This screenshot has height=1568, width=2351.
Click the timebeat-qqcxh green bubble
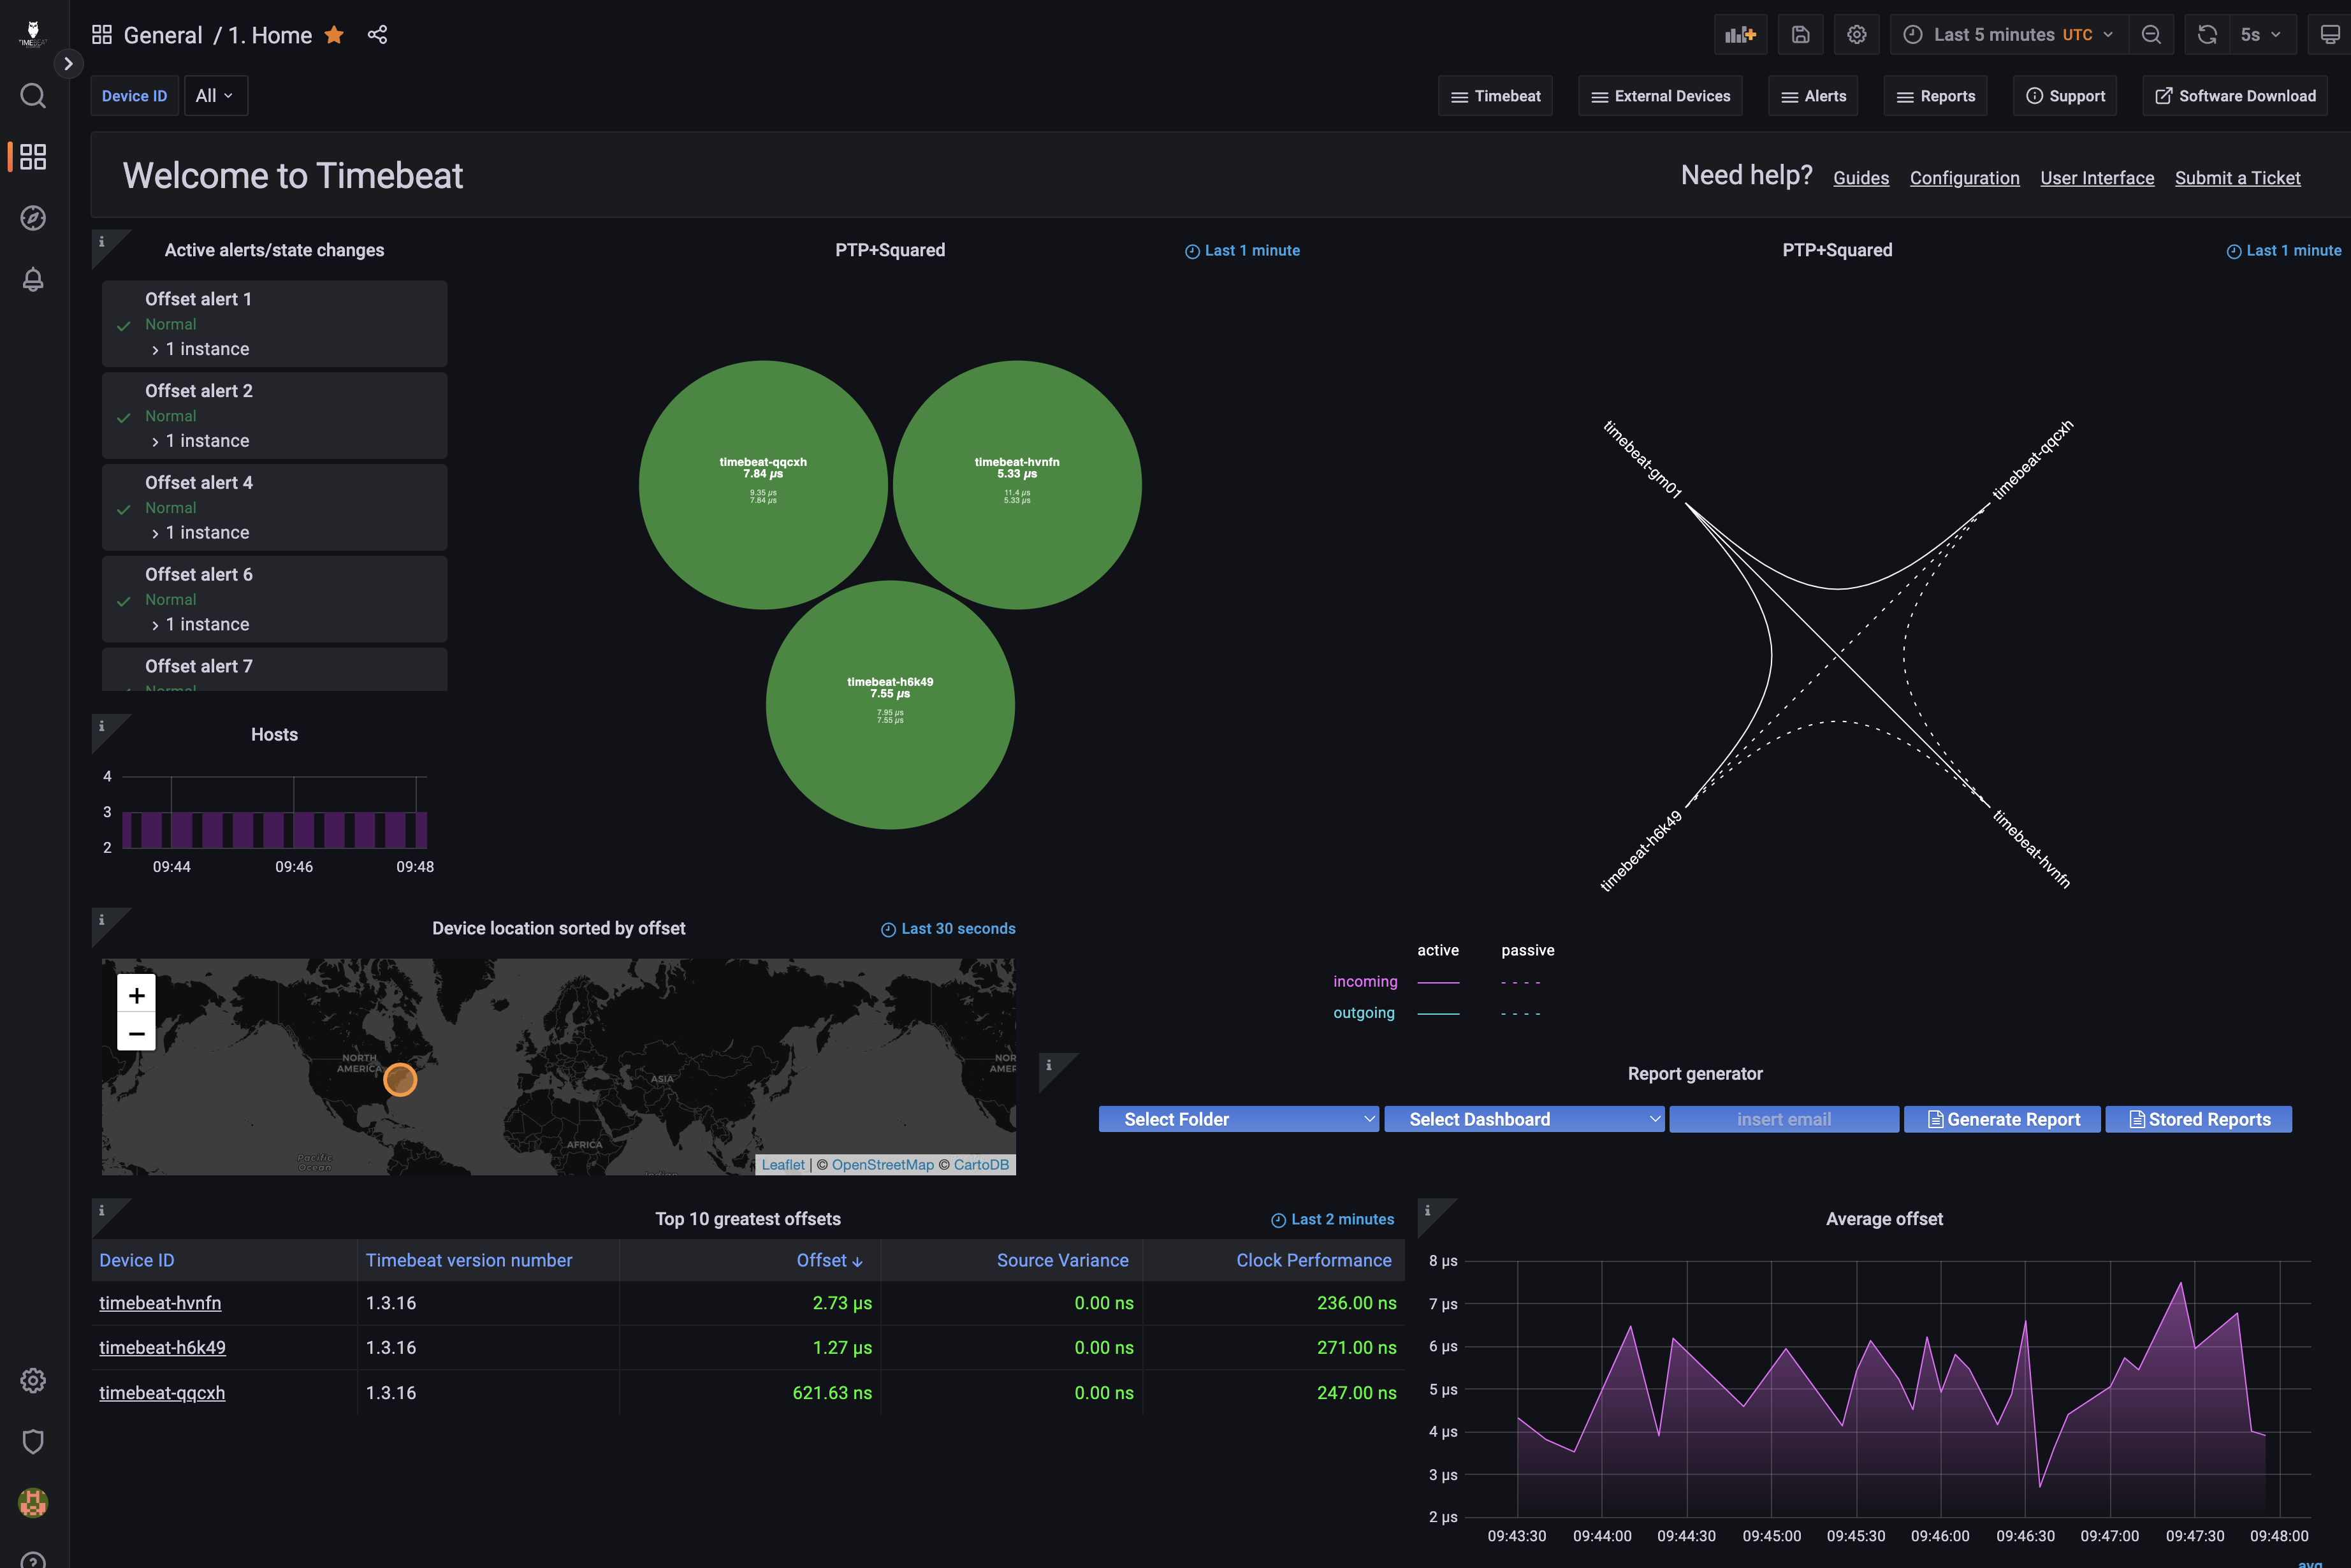click(x=763, y=485)
